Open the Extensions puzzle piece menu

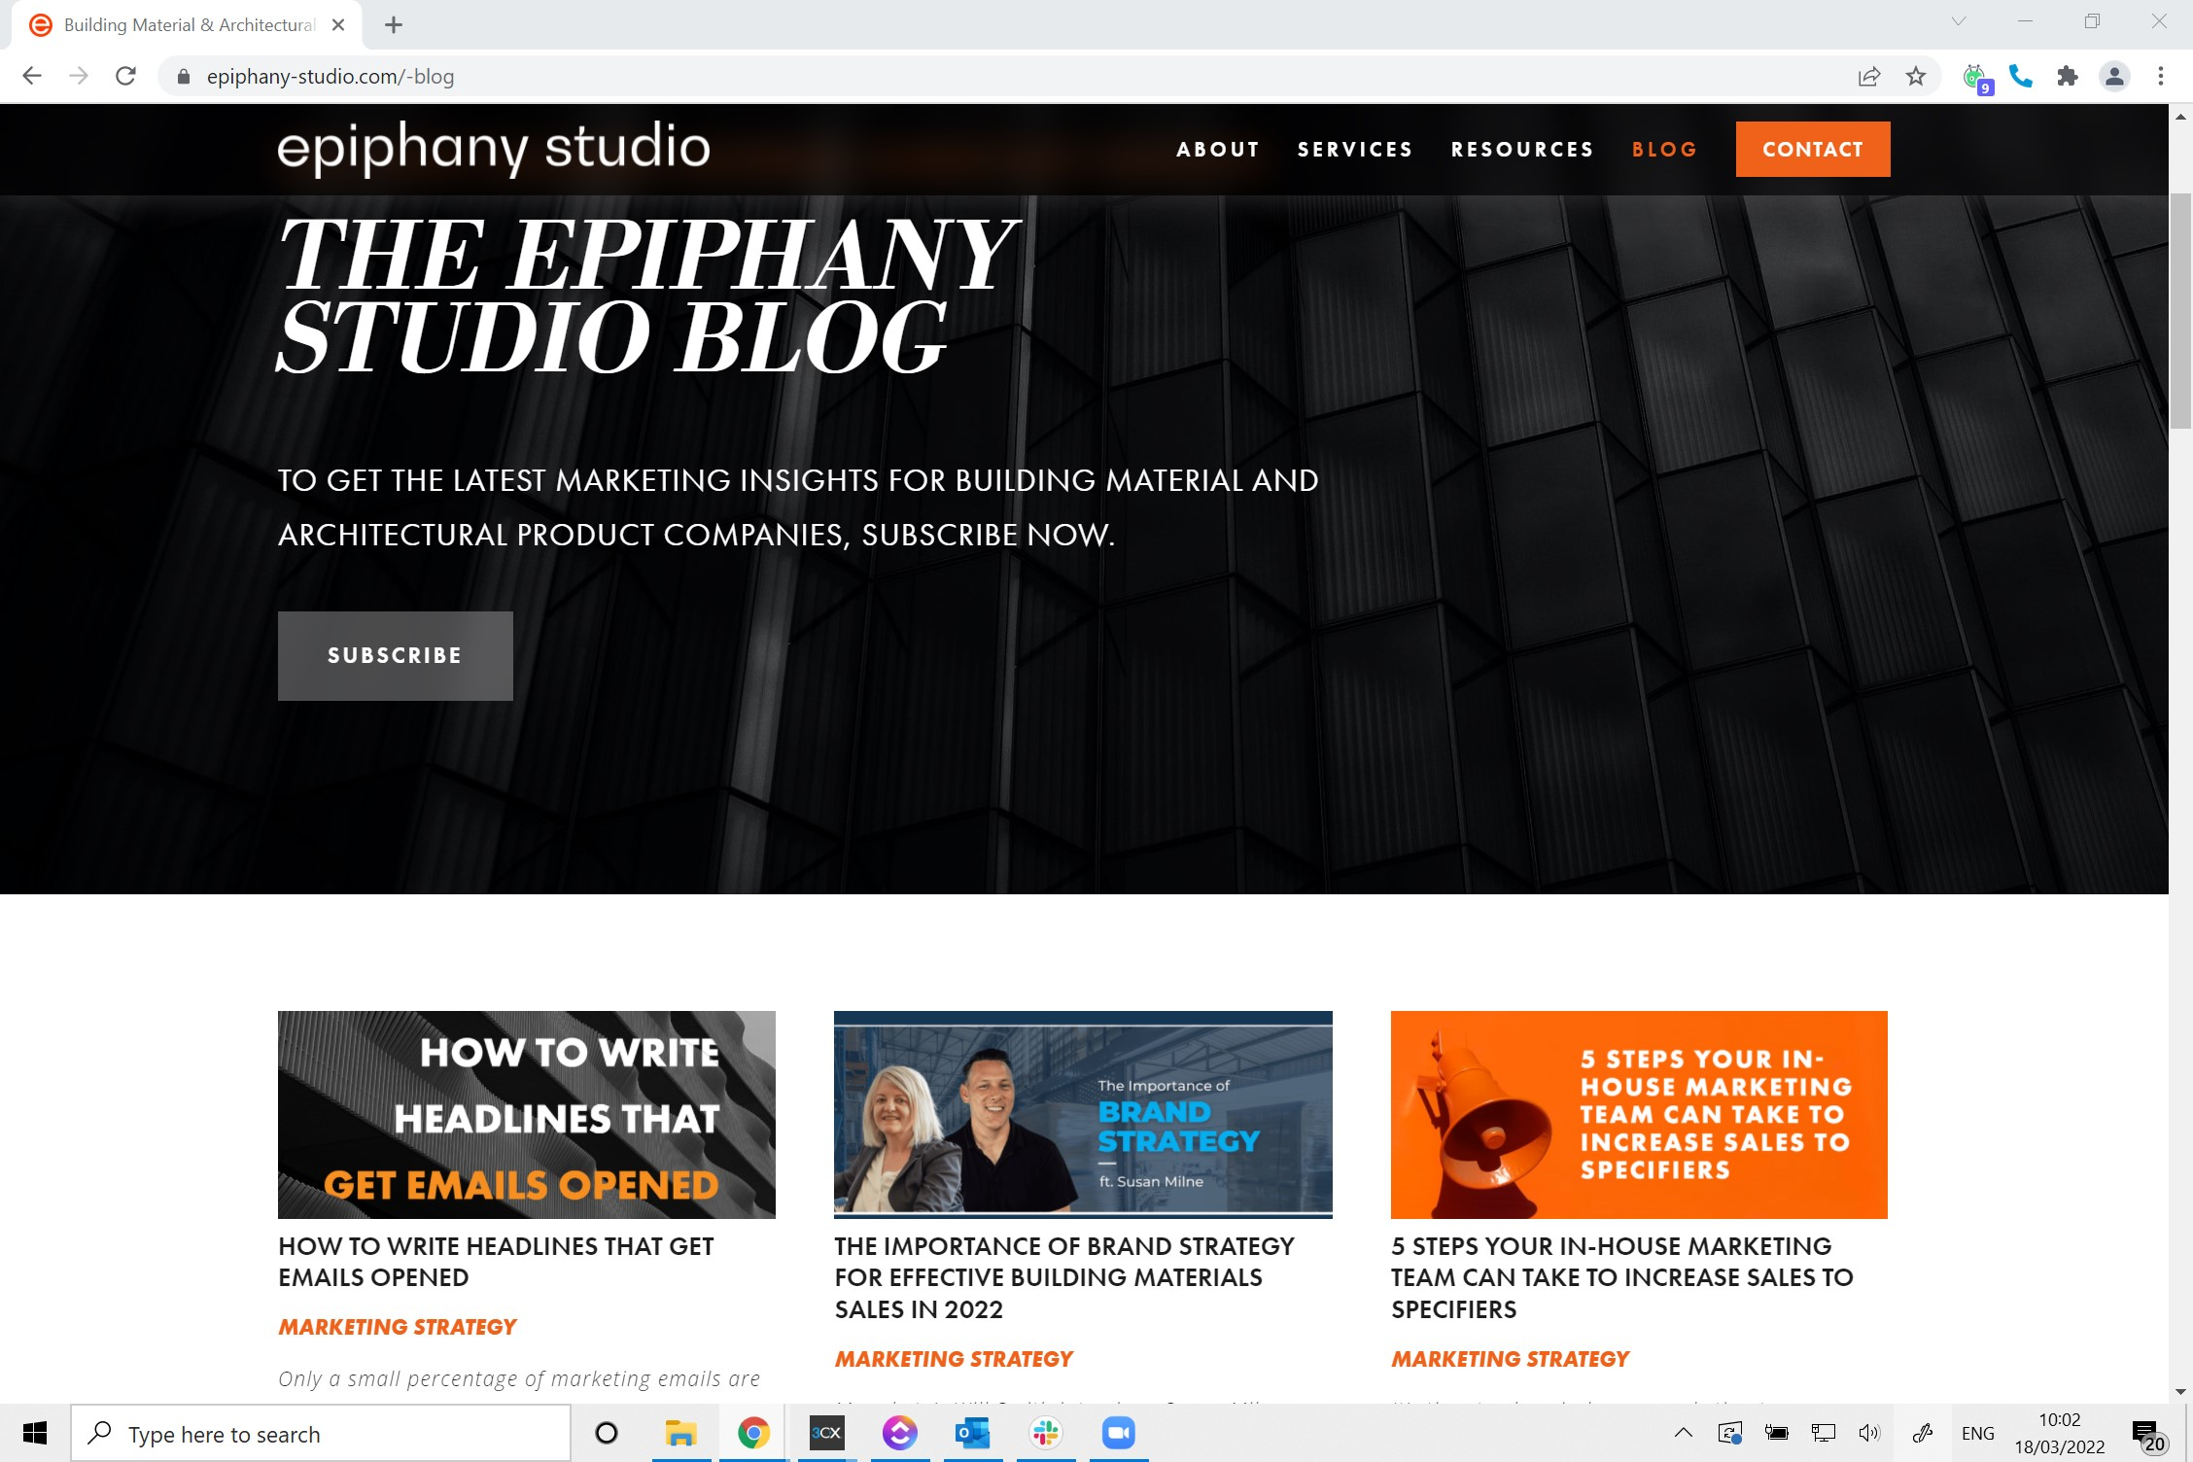click(x=2068, y=76)
